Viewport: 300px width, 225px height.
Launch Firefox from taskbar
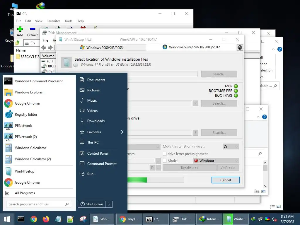tap(46, 219)
